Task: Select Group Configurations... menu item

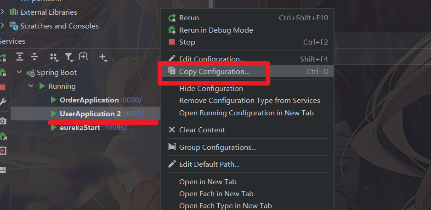Action: [x=218, y=147]
